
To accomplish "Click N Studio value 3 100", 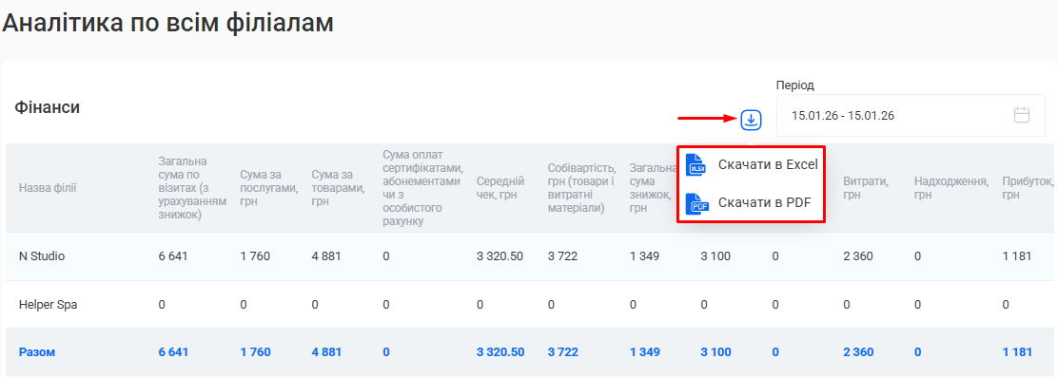I will pos(715,256).
